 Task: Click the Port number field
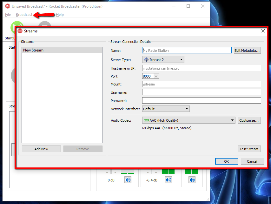point(148,76)
